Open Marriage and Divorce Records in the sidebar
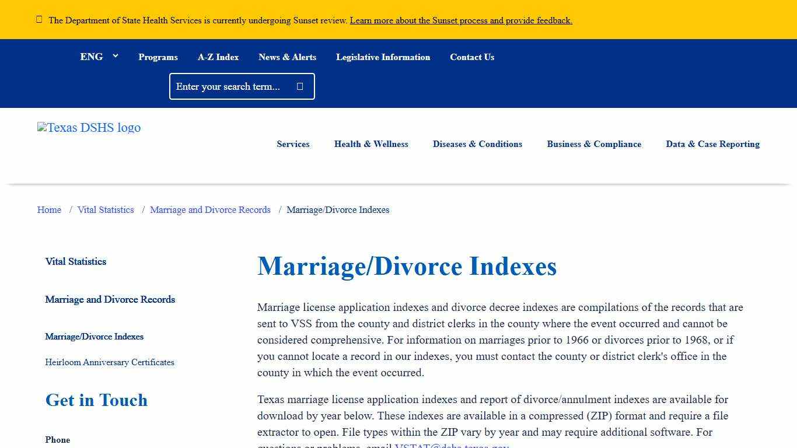The image size is (797, 448). click(x=110, y=299)
